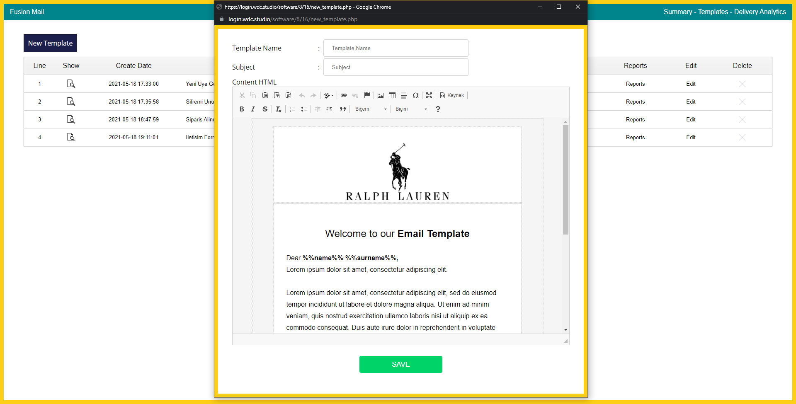Edit the template in line 2
The image size is (796, 404).
coord(691,102)
